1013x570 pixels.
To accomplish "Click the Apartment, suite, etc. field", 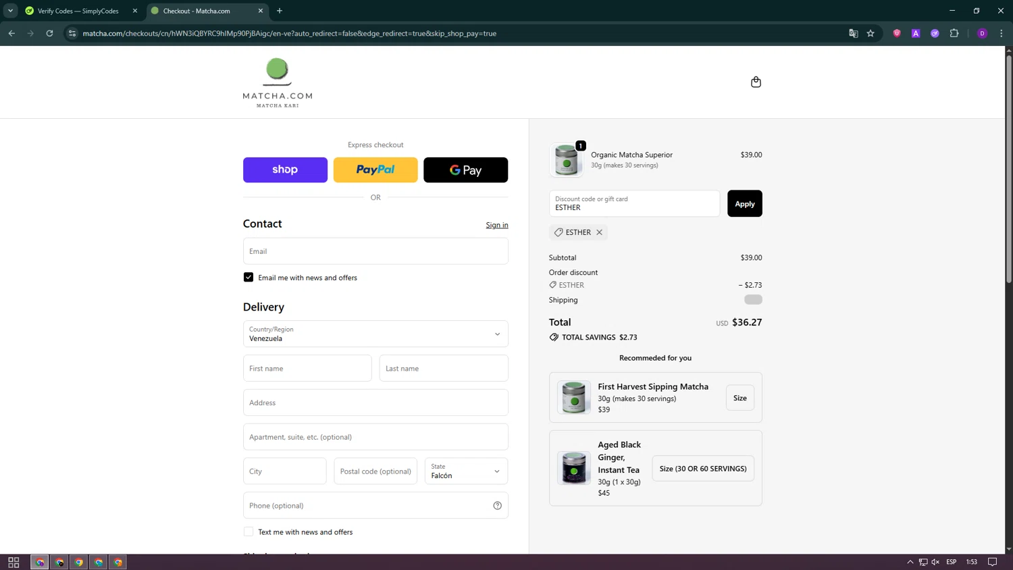I will point(375,437).
